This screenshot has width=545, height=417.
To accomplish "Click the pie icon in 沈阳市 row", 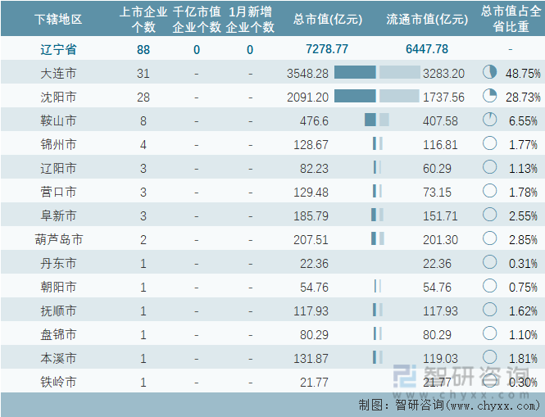I will 489,96.
